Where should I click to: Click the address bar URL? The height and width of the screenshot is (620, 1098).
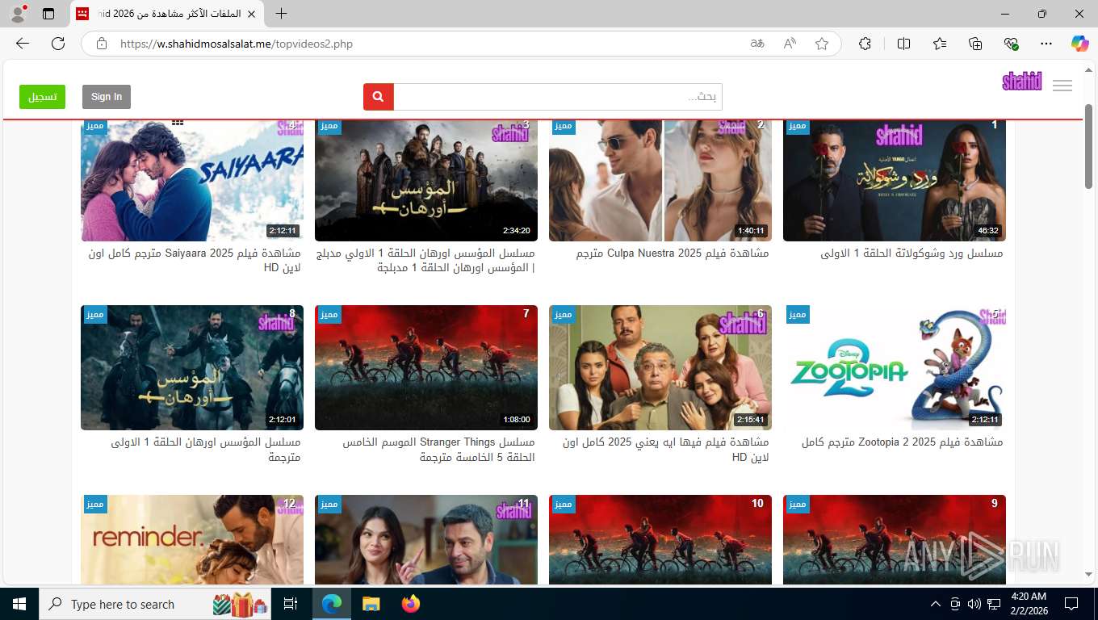pos(237,44)
